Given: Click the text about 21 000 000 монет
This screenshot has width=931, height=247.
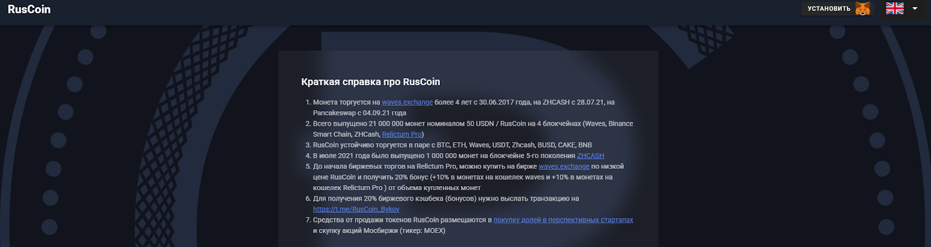Looking at the screenshot, I should click(473, 124).
